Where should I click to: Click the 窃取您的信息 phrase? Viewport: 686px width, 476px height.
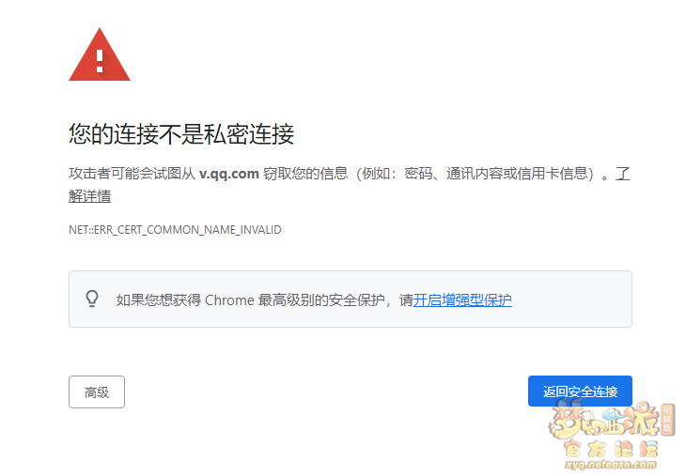point(305,174)
